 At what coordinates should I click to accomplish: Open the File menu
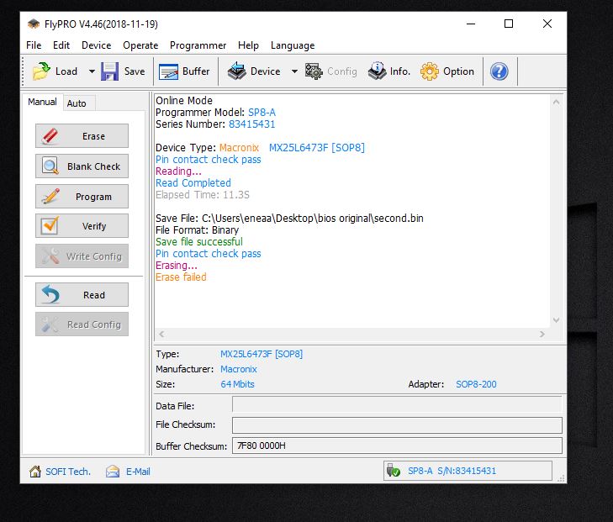point(34,45)
